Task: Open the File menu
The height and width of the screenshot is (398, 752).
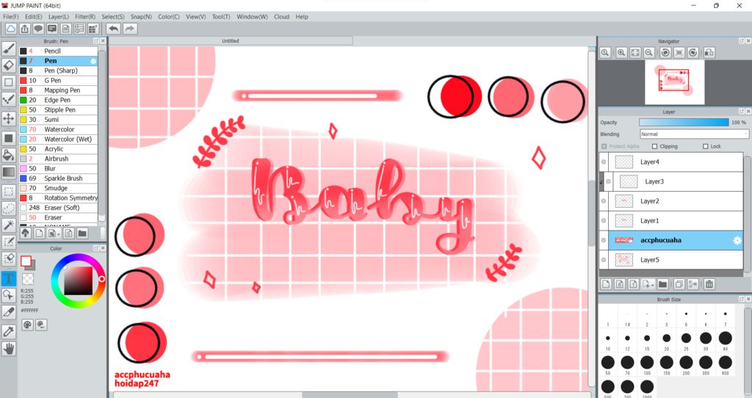Action: point(10,17)
